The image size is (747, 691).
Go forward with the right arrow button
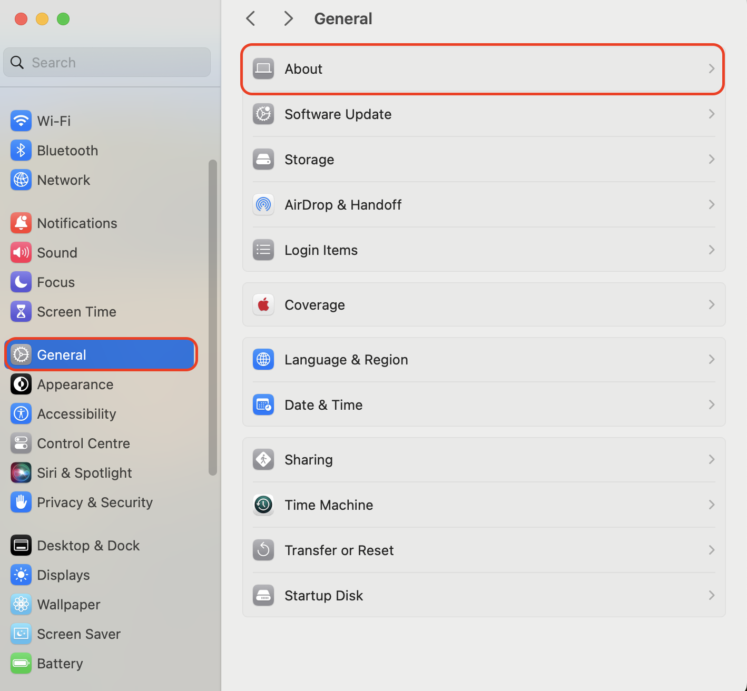[288, 19]
